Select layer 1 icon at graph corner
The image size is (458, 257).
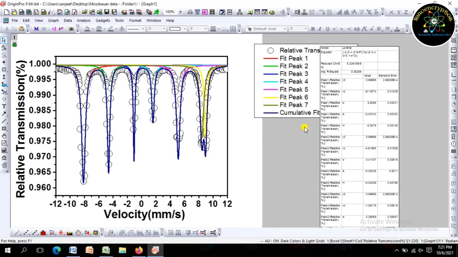click(x=14, y=37)
